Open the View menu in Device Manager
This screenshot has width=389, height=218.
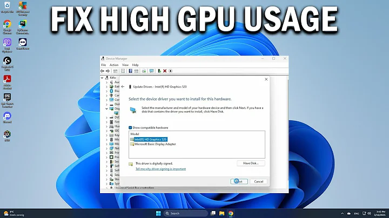click(125, 65)
